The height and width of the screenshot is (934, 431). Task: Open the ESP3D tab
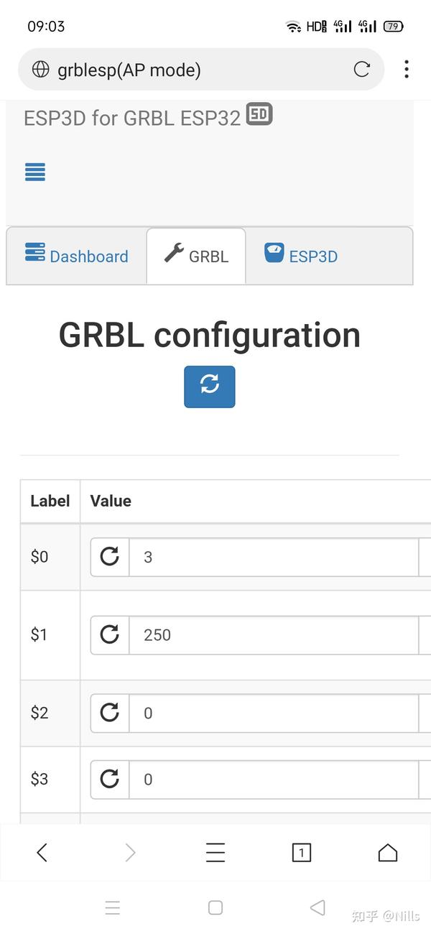(301, 256)
